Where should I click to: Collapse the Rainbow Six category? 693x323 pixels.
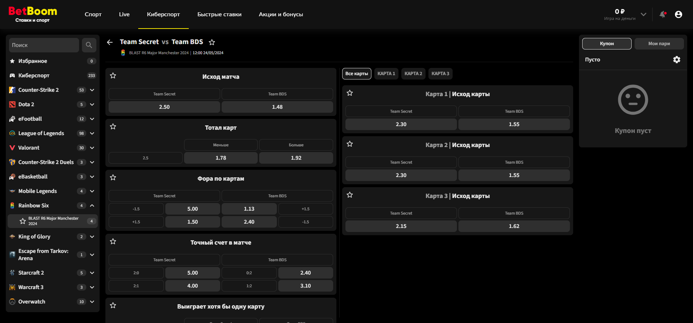pos(92,206)
